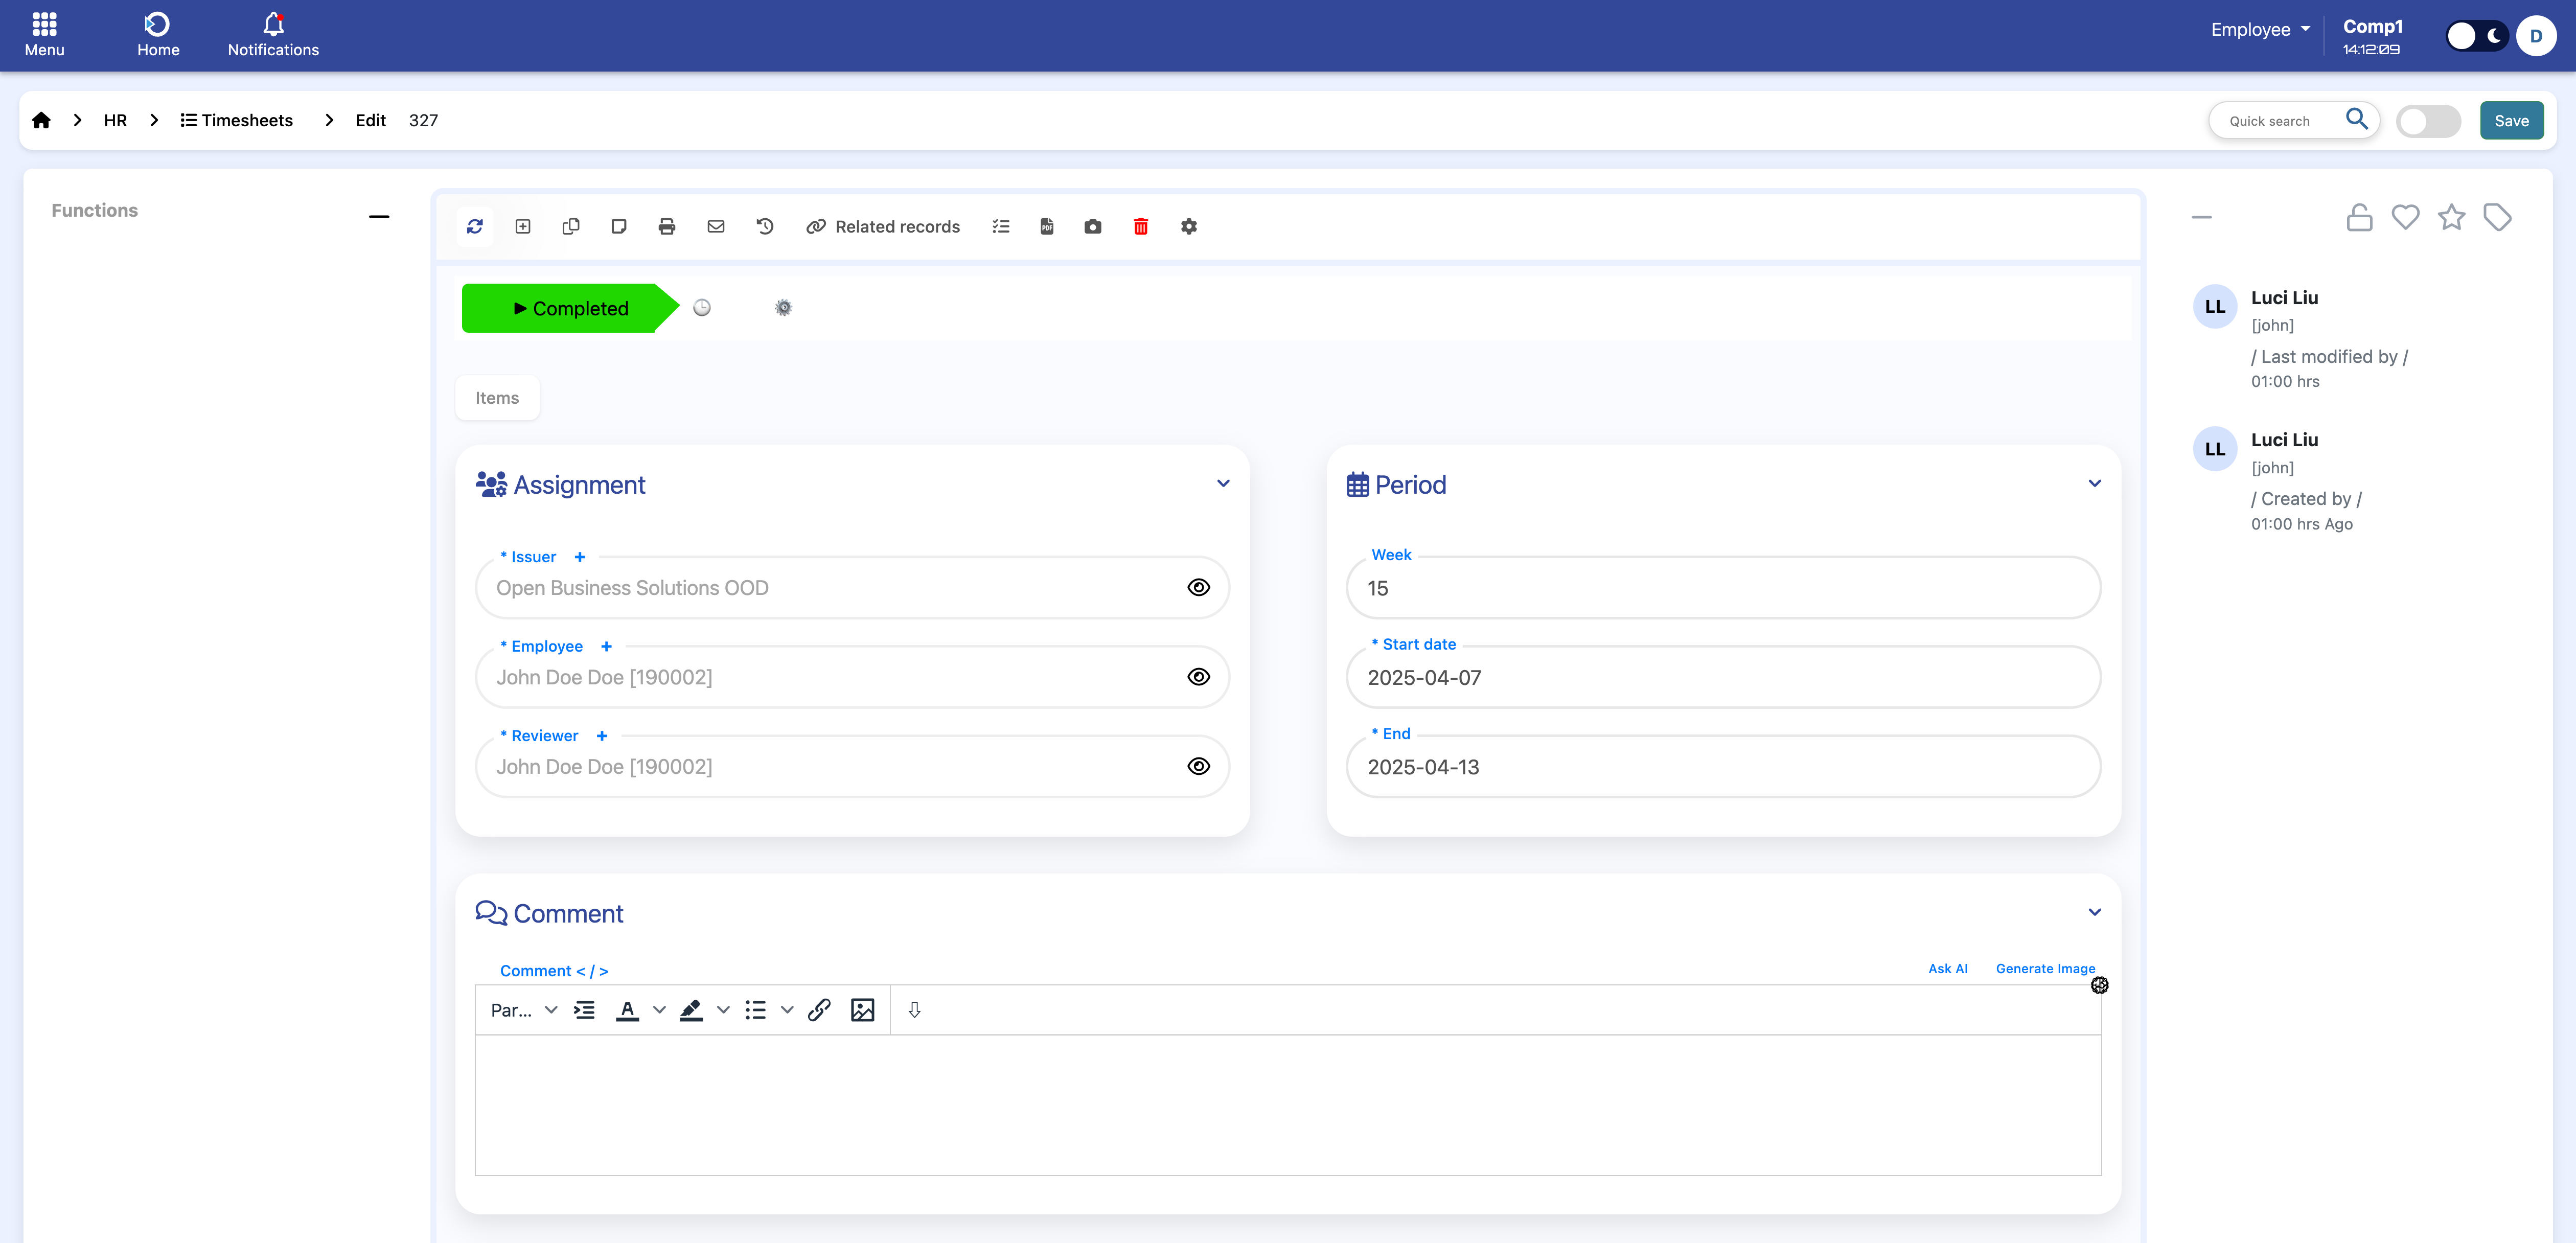This screenshot has height=1243, width=2576.
Task: Collapse the Comment section
Action: point(2095,912)
